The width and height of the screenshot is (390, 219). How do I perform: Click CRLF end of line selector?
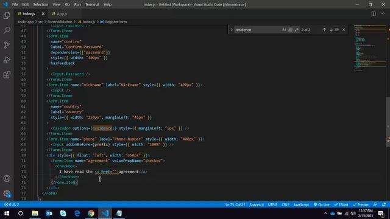tap(285, 204)
